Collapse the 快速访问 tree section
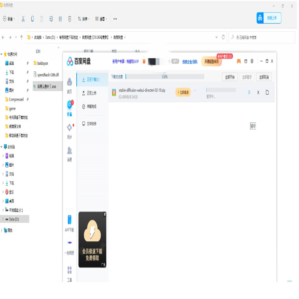Viewport: 299px width, 299px height. pyautogui.click(x=1, y=54)
